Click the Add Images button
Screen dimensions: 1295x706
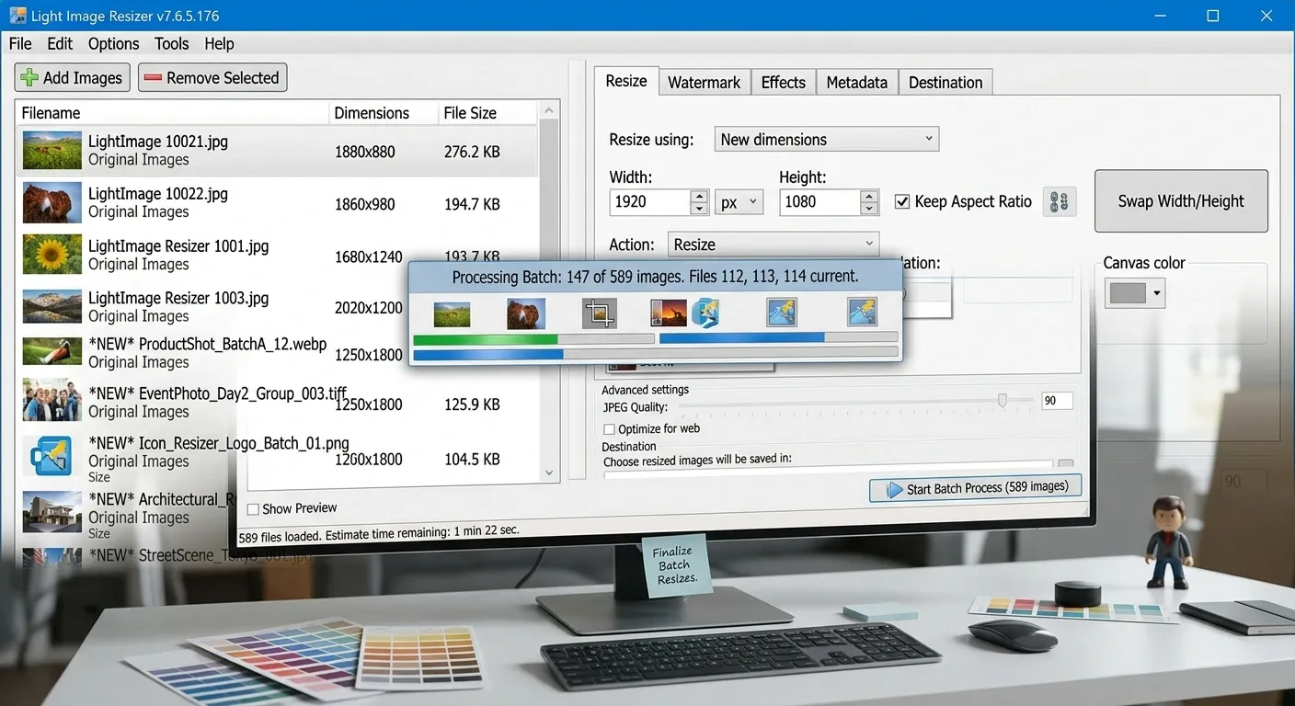coord(73,78)
